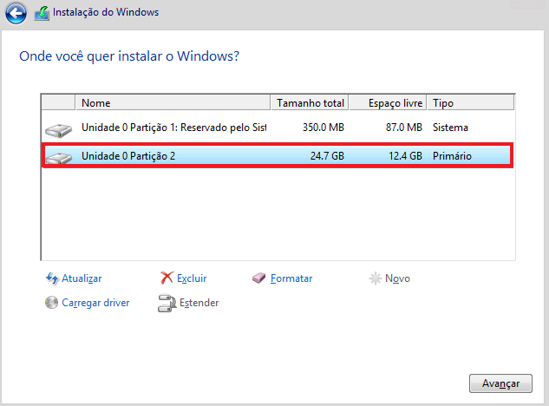Click the refresh arrows icon beside Atualizar
This screenshot has width=549, height=406.
tap(52, 278)
